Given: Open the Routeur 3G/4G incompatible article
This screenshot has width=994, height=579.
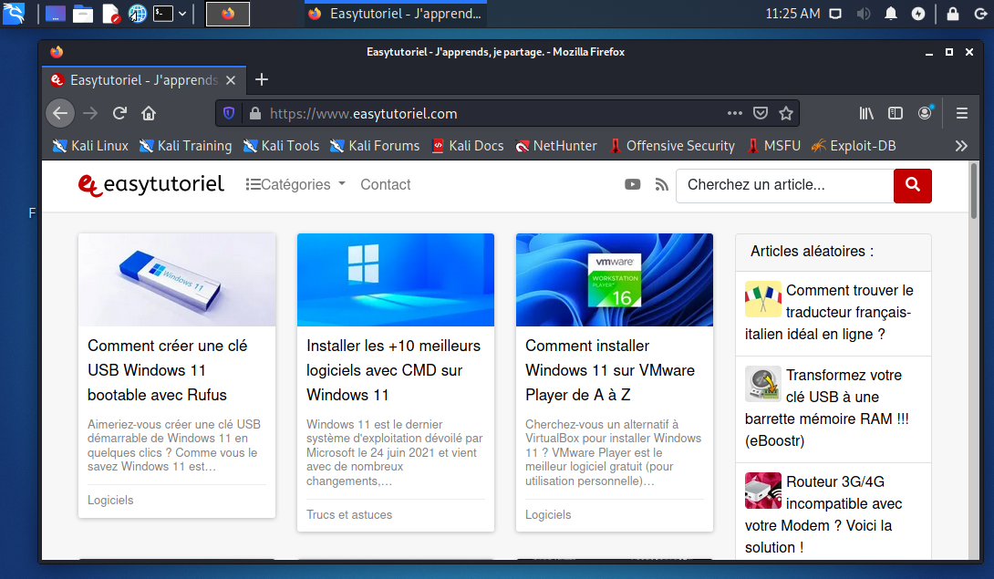Looking at the screenshot, I should click(x=833, y=514).
